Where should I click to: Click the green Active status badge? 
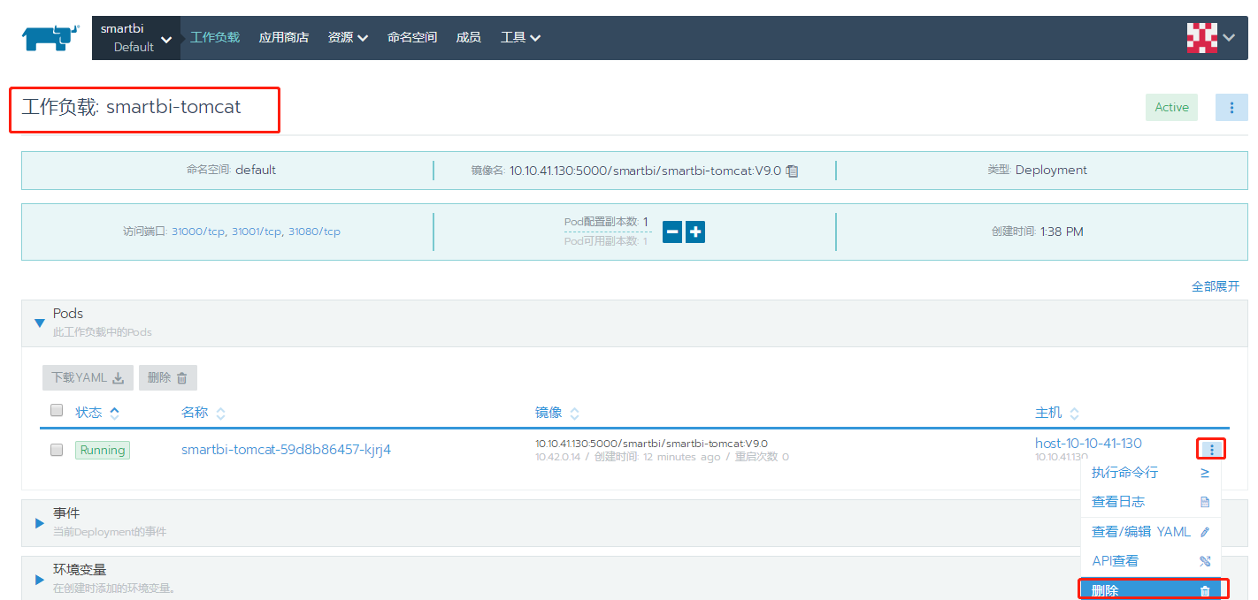pyautogui.click(x=1171, y=107)
